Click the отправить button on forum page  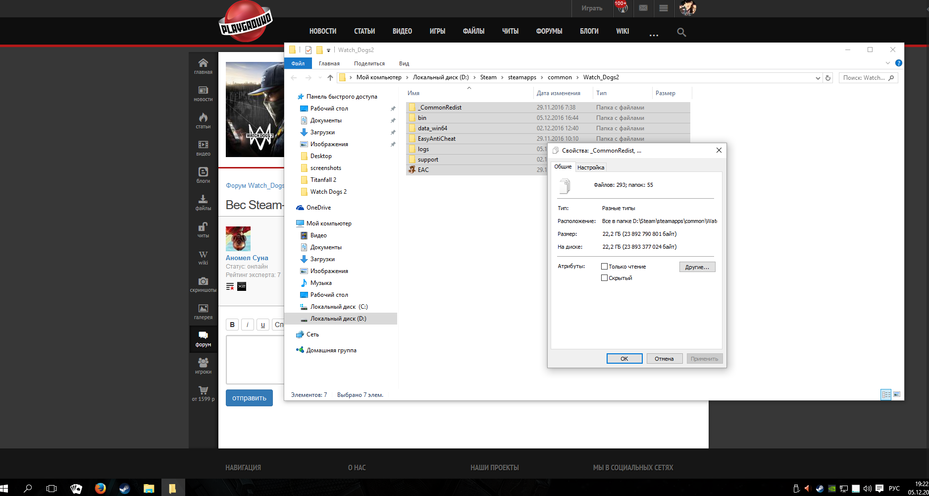coord(249,398)
